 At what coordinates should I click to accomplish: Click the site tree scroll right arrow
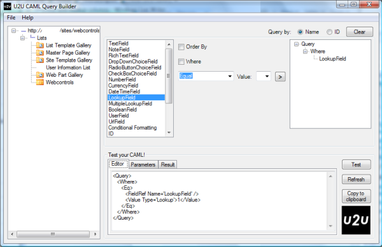click(x=95, y=234)
